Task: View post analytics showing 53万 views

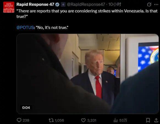Action: pyautogui.click(x=120, y=120)
